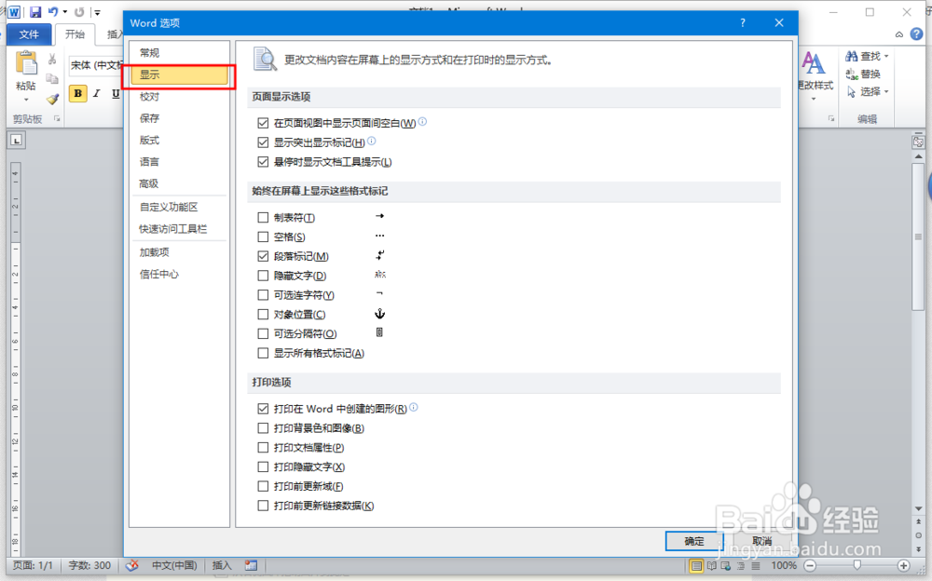Switch to Web Layout view icon
Image resolution: width=932 pixels, height=581 pixels.
click(726, 565)
